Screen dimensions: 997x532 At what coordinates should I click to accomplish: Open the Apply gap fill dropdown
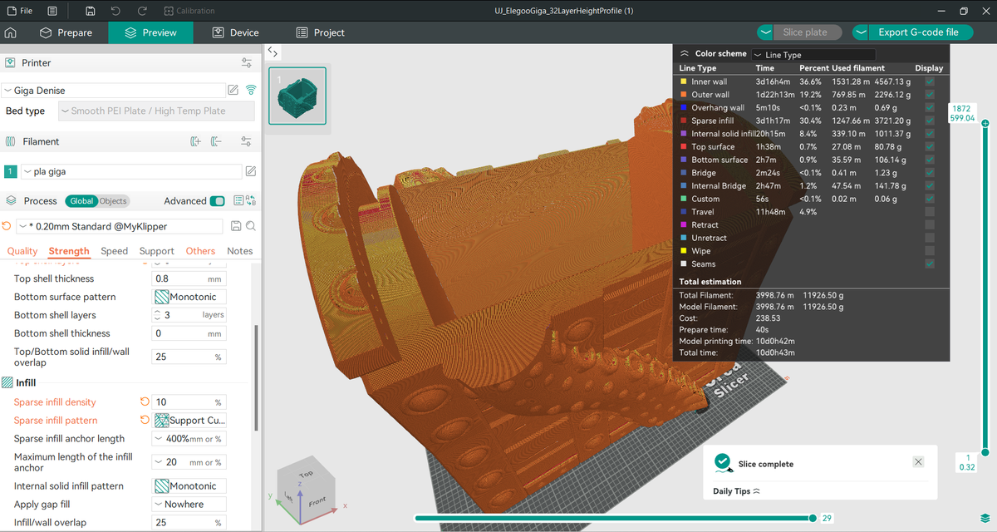point(189,505)
